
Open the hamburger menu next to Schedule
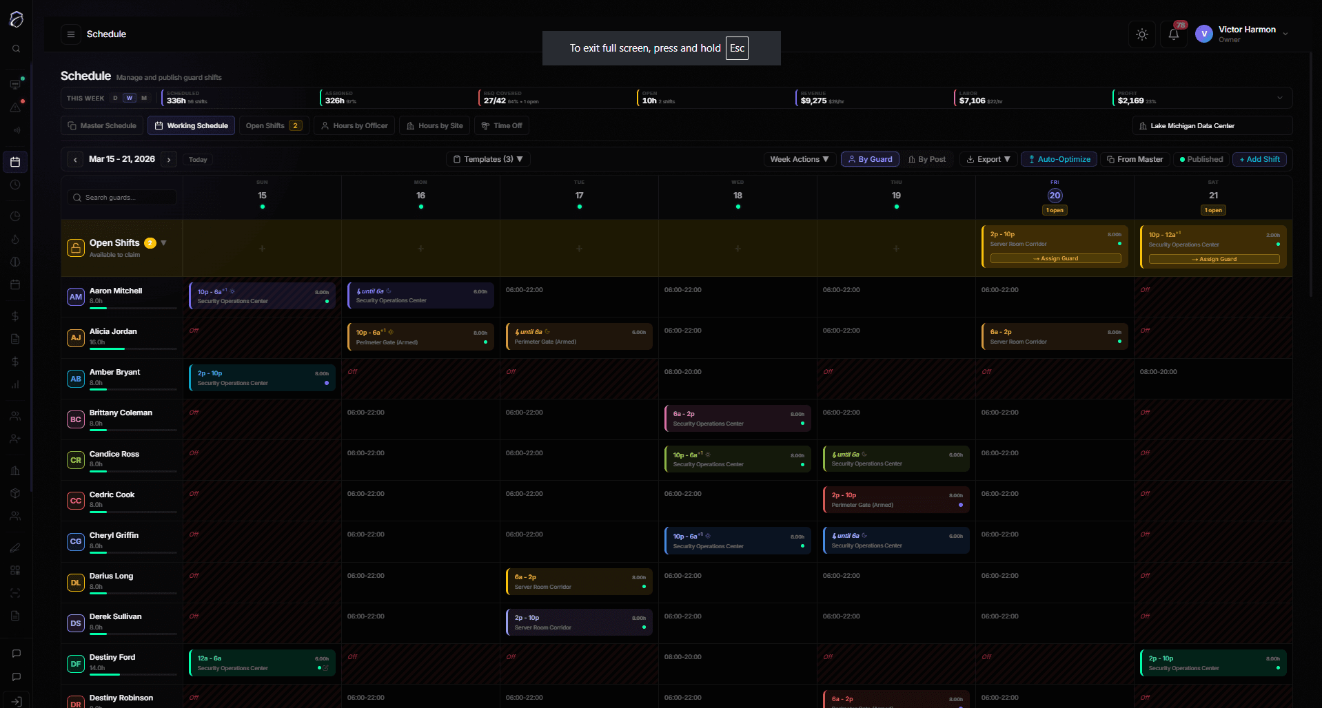click(70, 34)
